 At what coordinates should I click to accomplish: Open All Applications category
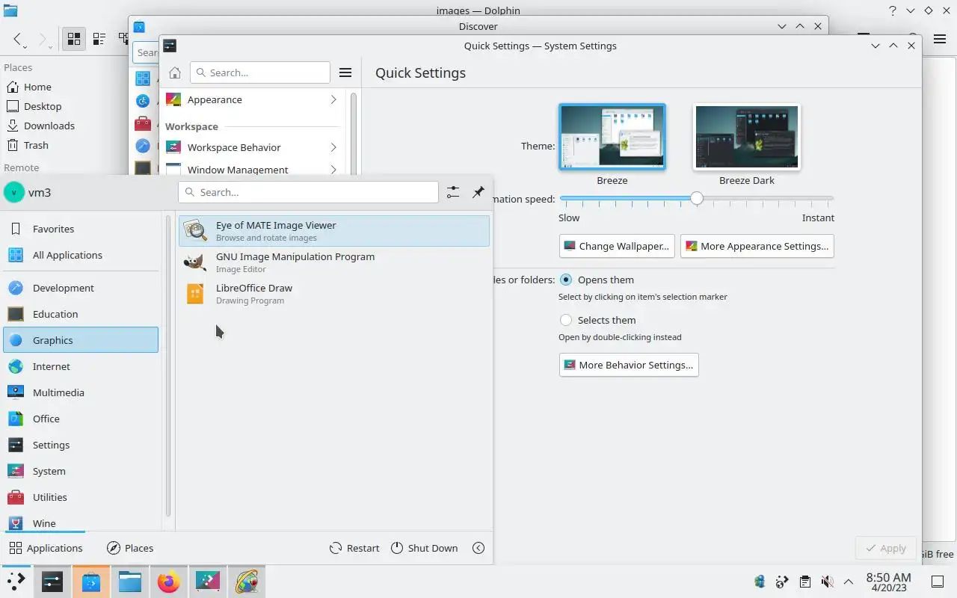(81, 255)
